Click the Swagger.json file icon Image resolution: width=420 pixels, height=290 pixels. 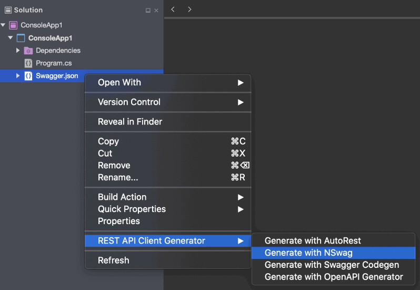coord(28,76)
